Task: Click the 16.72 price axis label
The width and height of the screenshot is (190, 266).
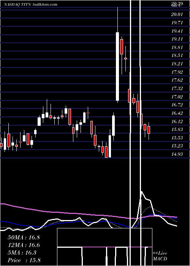Action: pos(177,105)
